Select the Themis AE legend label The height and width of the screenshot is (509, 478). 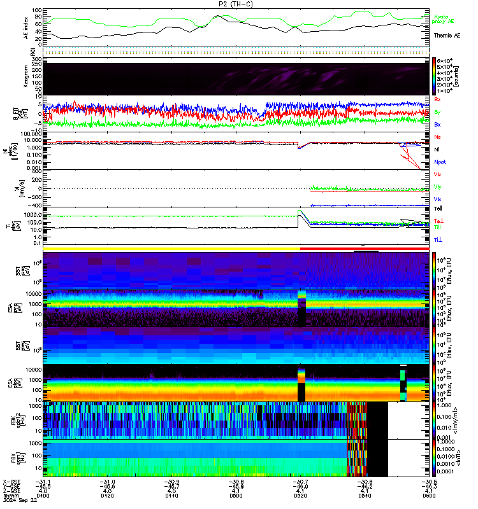point(447,36)
